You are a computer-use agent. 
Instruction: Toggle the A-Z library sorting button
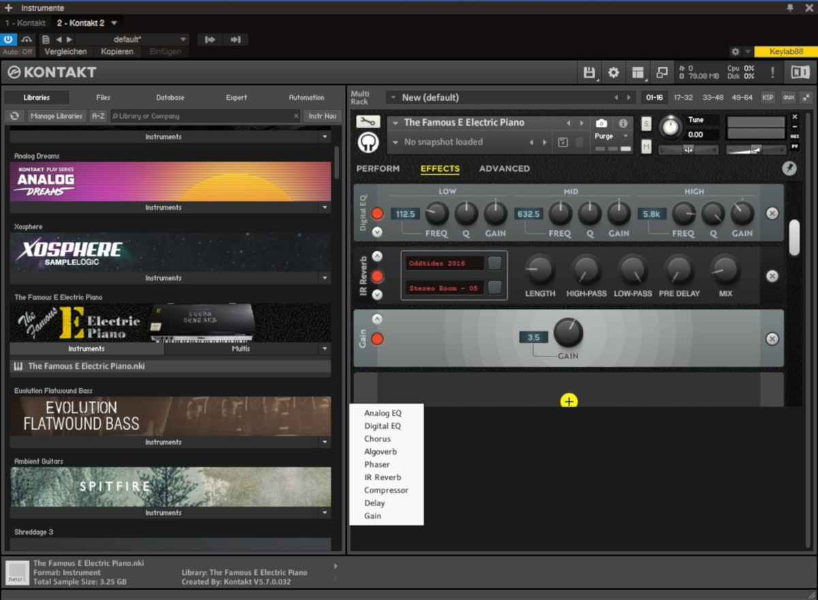click(98, 116)
